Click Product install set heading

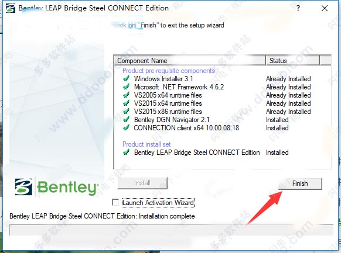[x=146, y=144]
